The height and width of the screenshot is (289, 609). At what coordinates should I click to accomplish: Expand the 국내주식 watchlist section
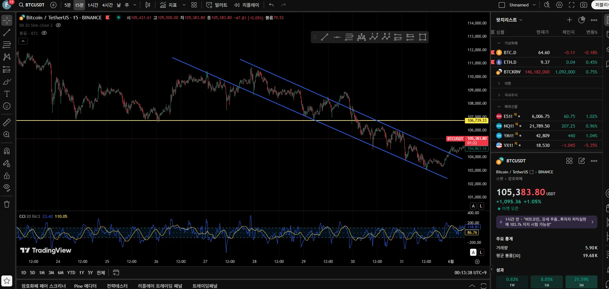(499, 95)
